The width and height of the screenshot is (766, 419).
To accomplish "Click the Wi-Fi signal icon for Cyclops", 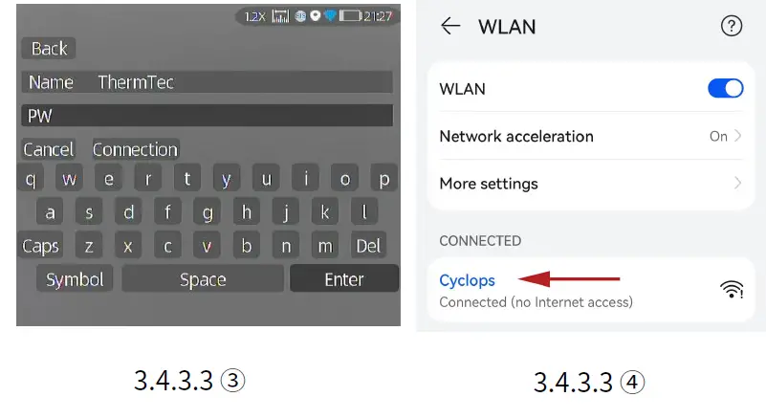I will click(x=732, y=290).
